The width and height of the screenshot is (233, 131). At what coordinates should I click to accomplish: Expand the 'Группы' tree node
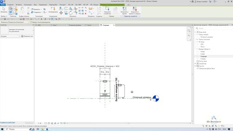click(195, 66)
